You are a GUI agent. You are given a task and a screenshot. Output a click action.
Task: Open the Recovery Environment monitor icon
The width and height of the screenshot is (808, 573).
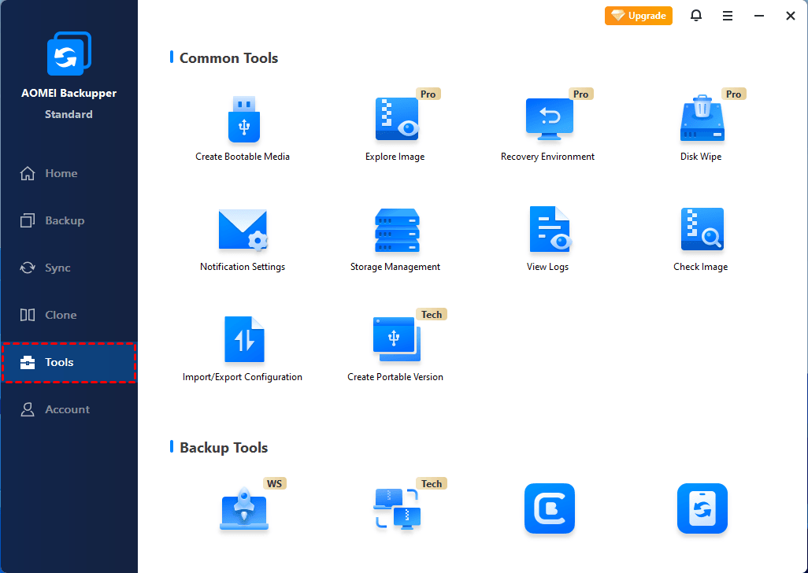pyautogui.click(x=550, y=119)
